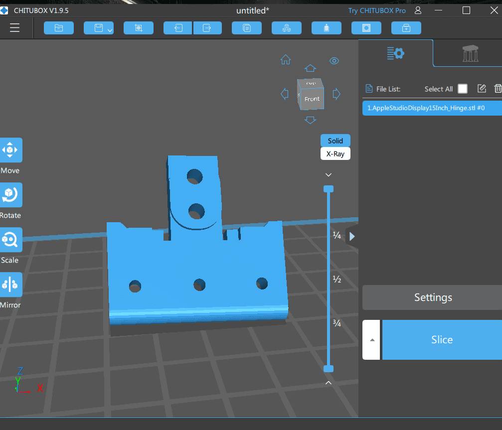Collapse the right panel with the triangle arrow
Screen dimensions: 502x430
[352, 237]
